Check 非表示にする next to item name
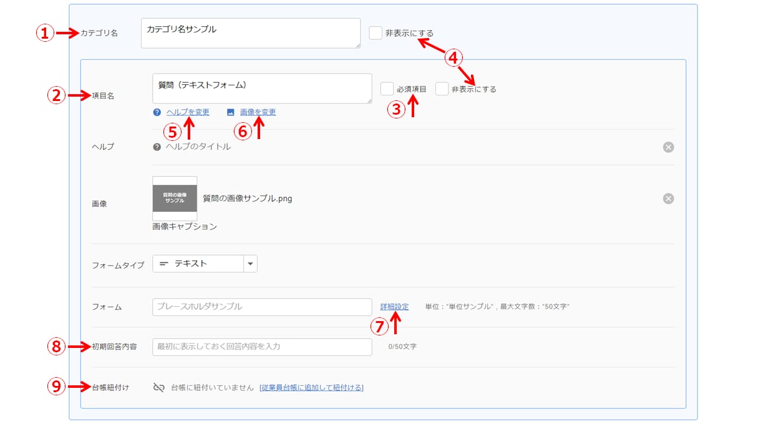This screenshot has height=424, width=766. (442, 89)
